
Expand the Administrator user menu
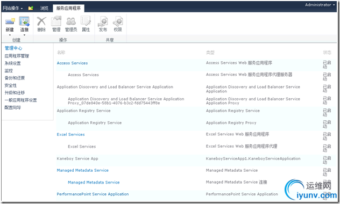click(320, 5)
